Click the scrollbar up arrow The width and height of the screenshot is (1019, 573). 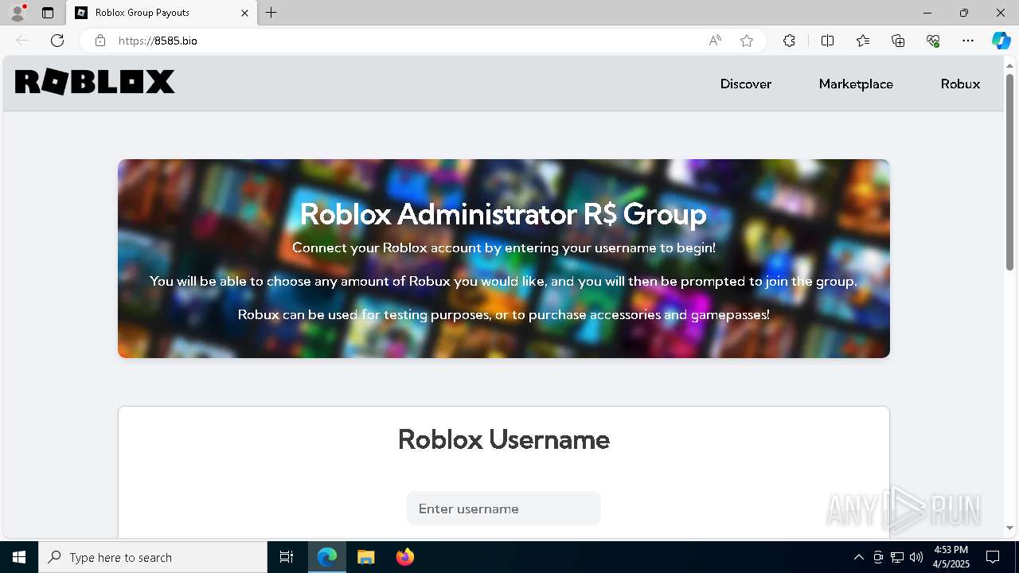(1010, 65)
